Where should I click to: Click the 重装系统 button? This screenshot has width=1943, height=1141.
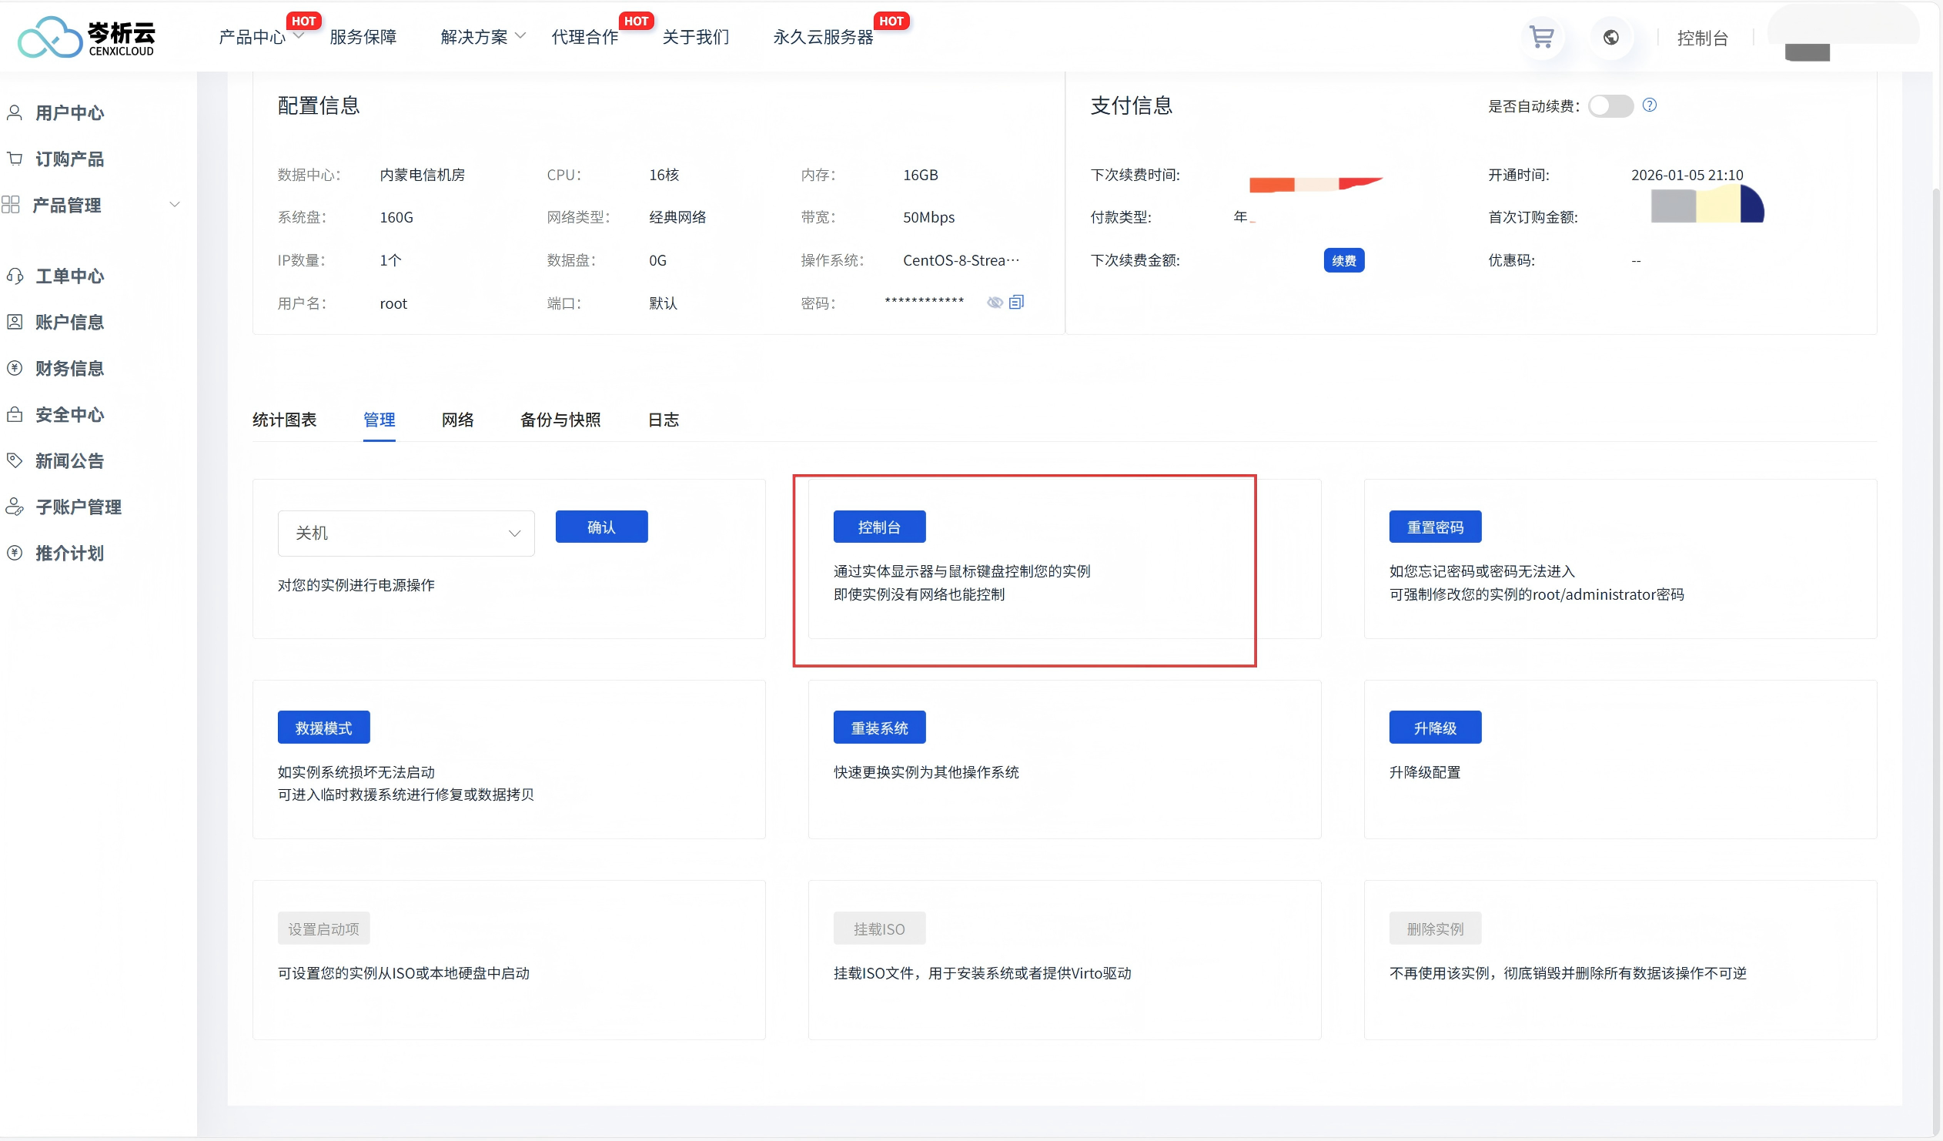point(879,728)
